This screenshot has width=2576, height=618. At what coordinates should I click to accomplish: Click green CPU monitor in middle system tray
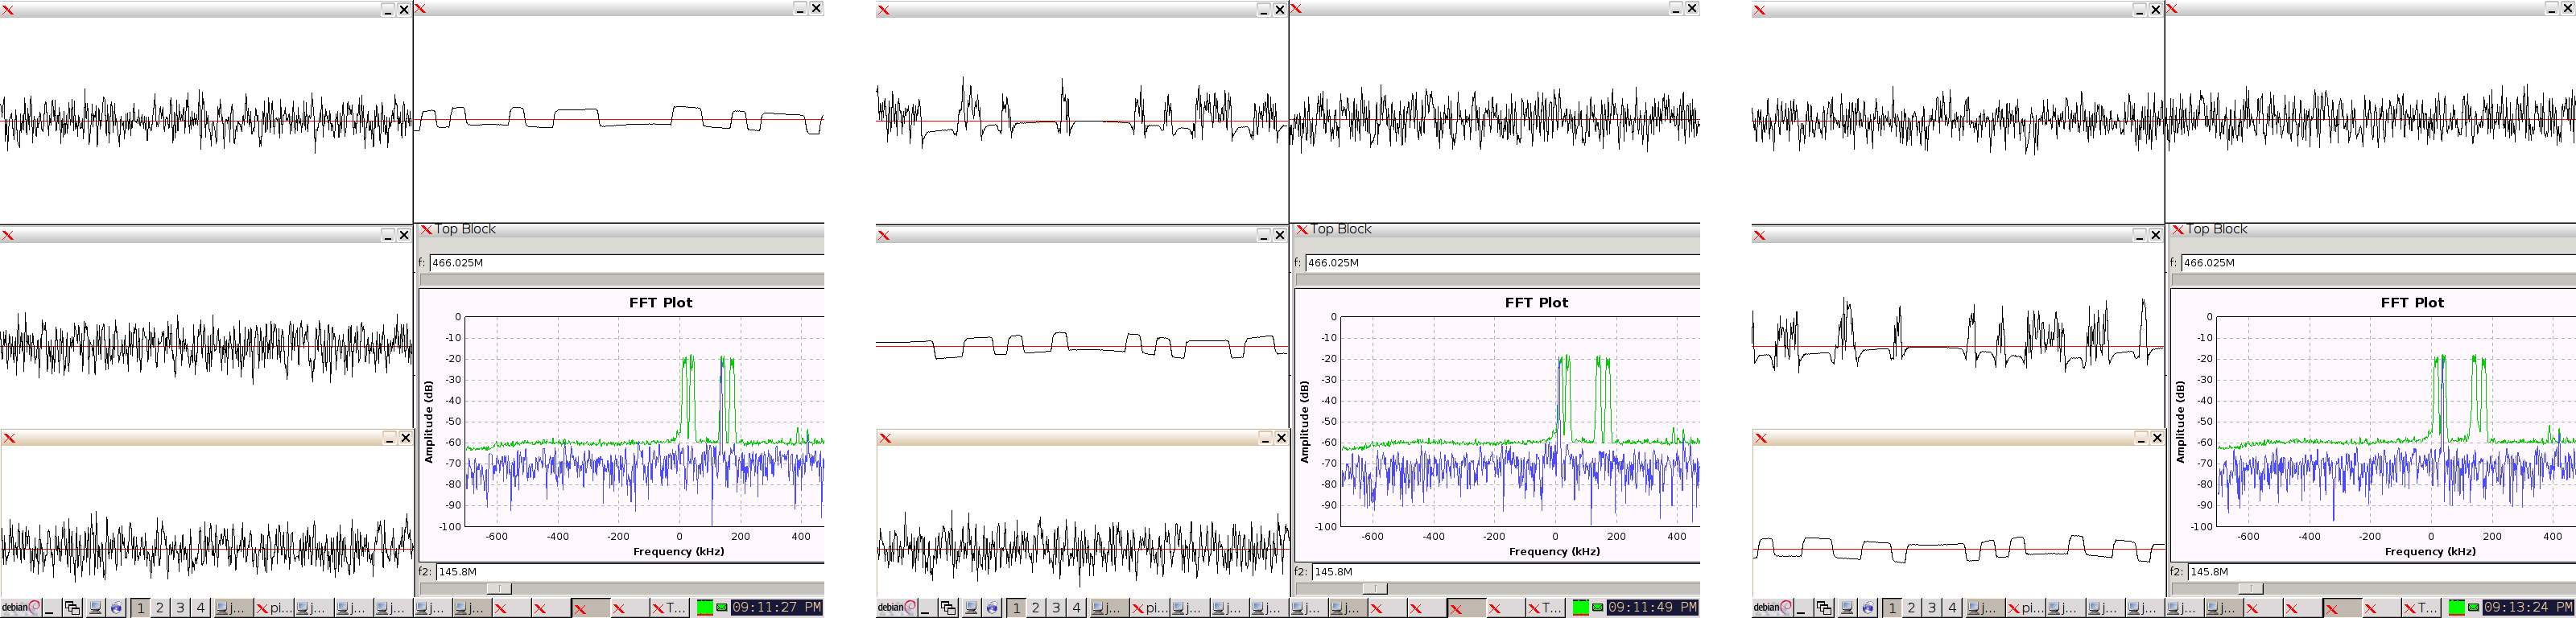1580,607
